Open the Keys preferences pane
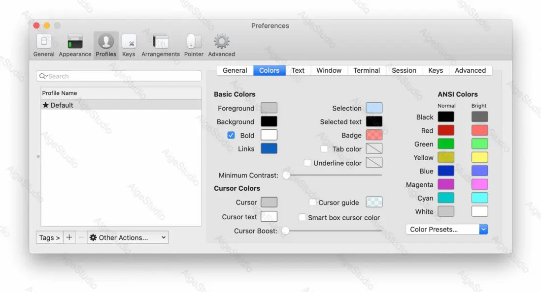This screenshot has height=292, width=541. (129, 44)
